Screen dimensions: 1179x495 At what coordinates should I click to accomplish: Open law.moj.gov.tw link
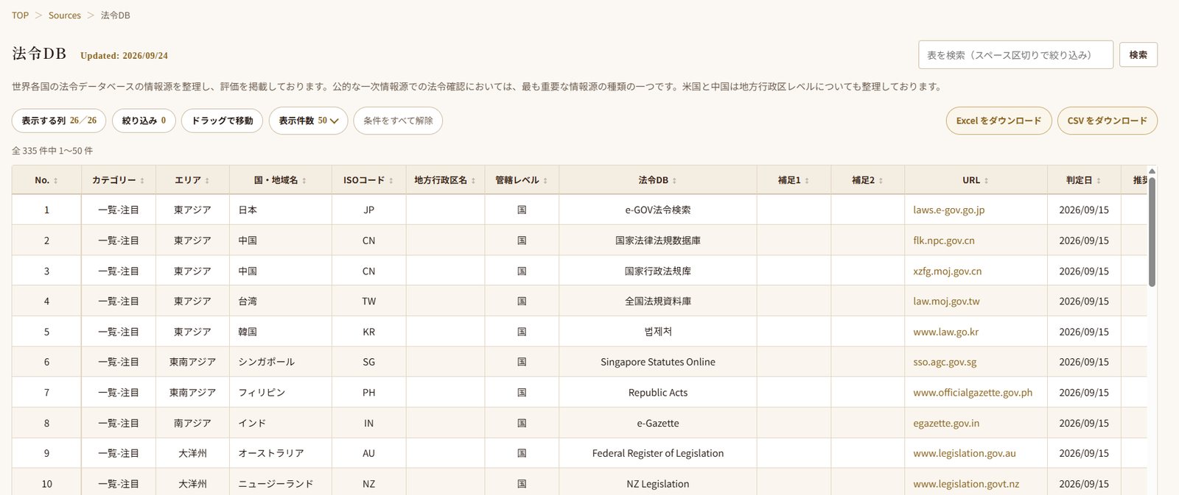(947, 302)
